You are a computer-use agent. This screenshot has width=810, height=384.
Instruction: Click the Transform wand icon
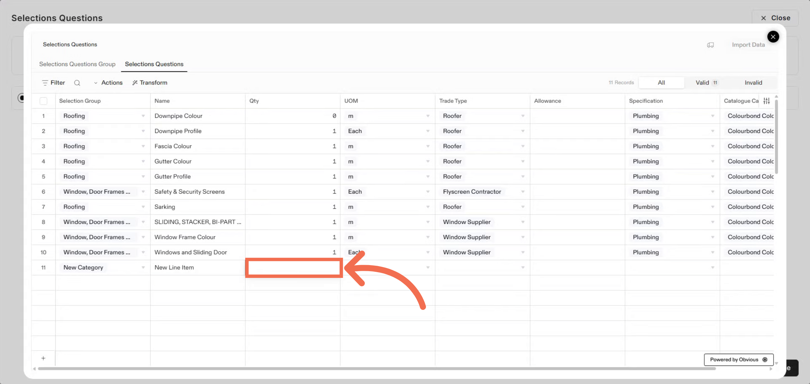[135, 83]
